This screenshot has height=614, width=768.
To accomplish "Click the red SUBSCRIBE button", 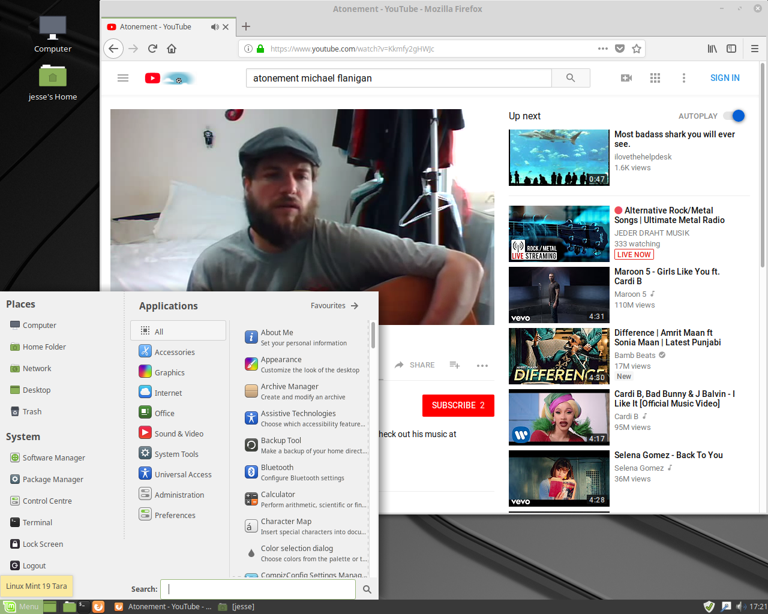I will pos(458,405).
